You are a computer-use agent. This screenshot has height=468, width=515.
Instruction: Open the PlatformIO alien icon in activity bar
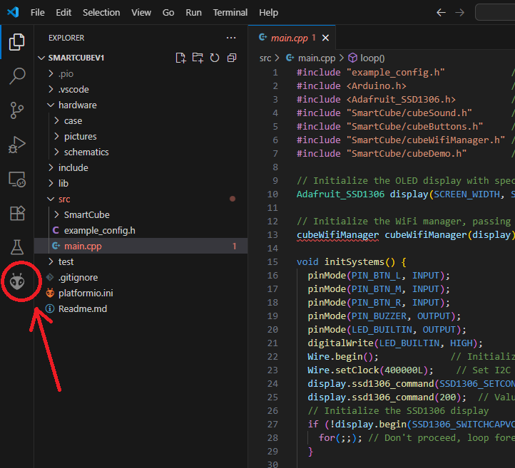[17, 283]
